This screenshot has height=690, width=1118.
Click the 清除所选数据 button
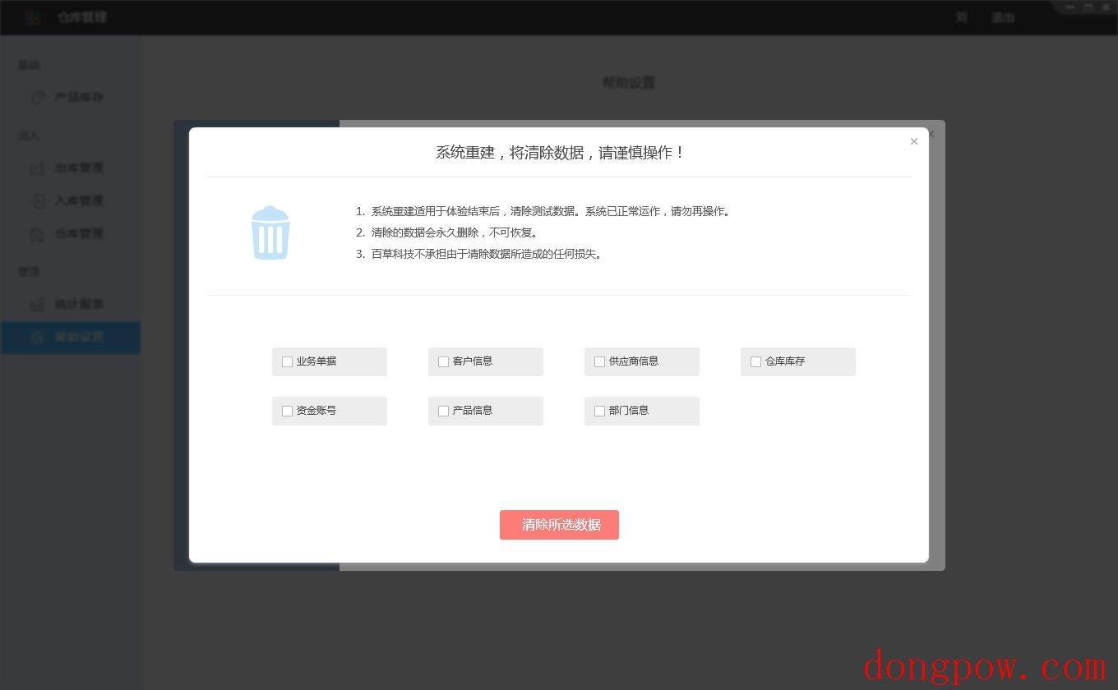coord(559,525)
